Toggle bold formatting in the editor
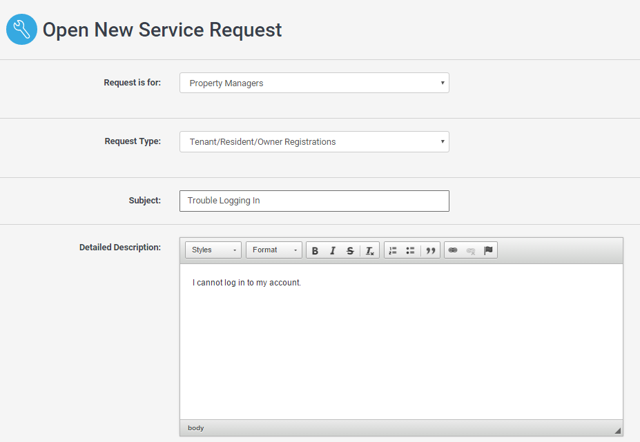 pyautogui.click(x=315, y=250)
